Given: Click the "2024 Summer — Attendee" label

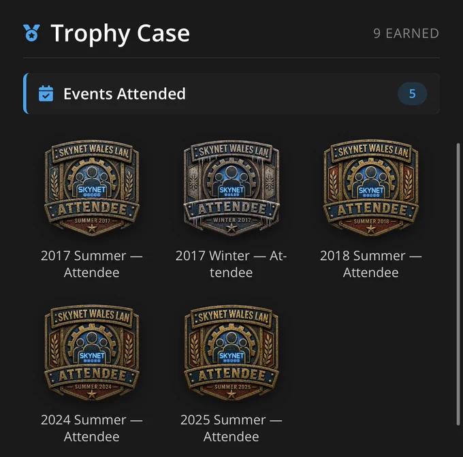Looking at the screenshot, I should point(91,428).
